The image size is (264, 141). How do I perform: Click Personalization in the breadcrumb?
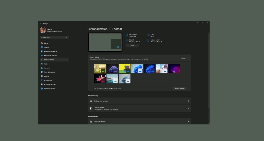(97, 29)
